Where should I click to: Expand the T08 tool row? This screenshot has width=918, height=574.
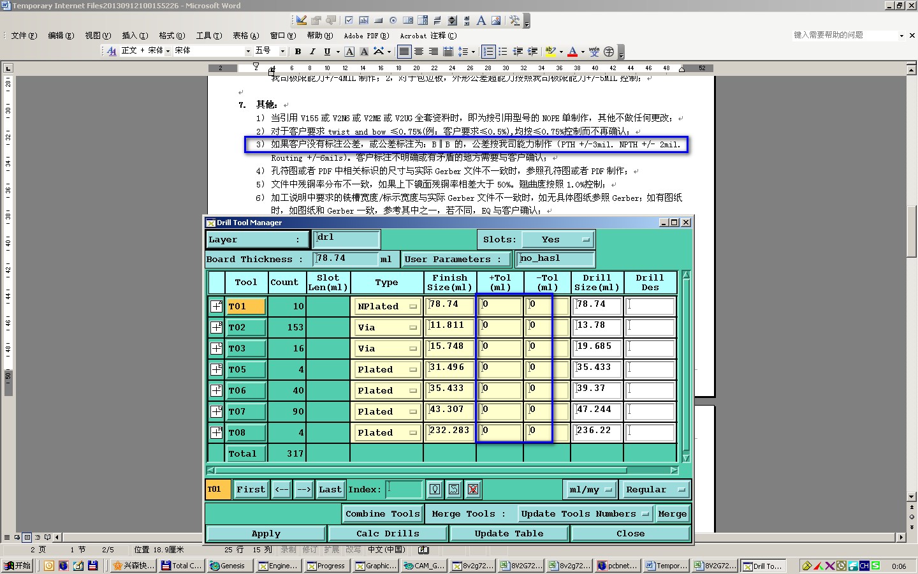[216, 432]
